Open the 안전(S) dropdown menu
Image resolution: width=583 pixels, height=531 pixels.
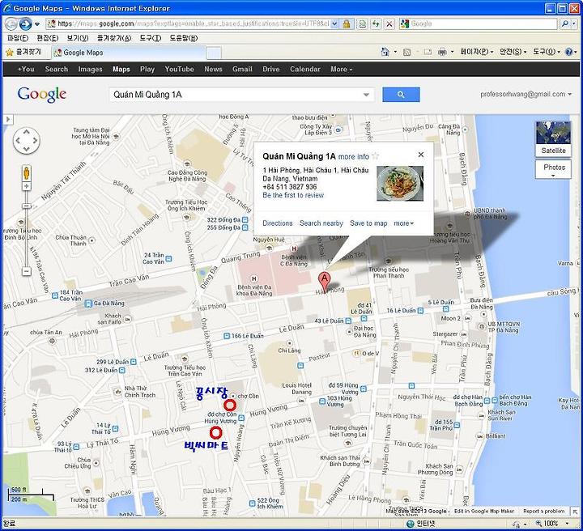513,52
